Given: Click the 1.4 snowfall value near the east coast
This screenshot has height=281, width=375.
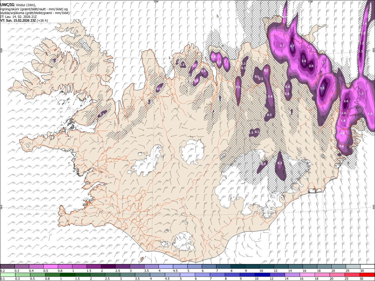Looking at the screenshot, I should coord(343,121).
